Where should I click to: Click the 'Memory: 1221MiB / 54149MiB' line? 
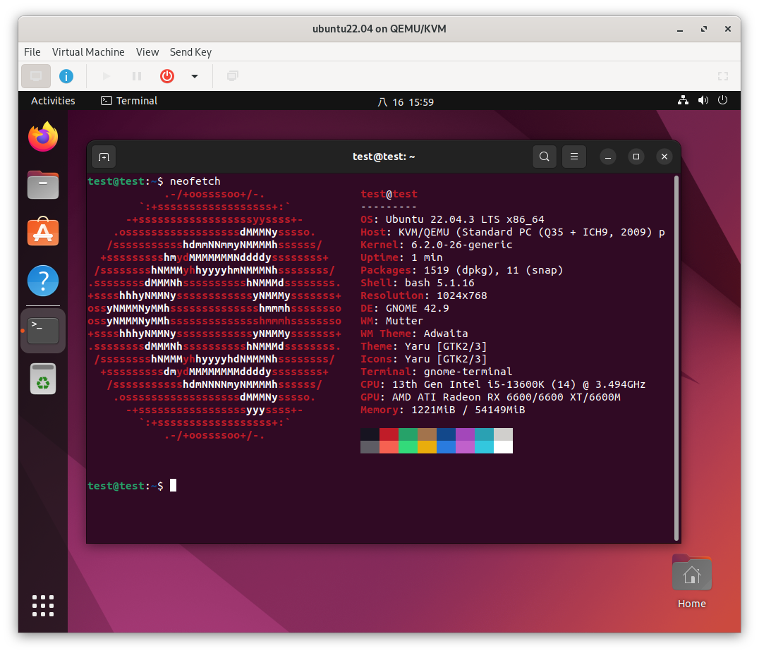coord(442,410)
